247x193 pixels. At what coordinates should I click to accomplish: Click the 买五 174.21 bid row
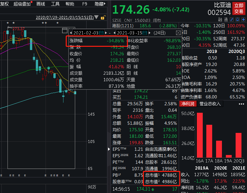tap(145, 97)
